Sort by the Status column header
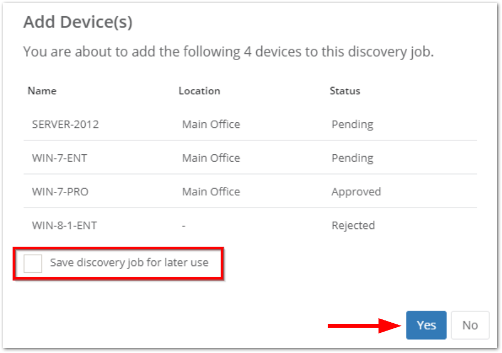 (345, 91)
